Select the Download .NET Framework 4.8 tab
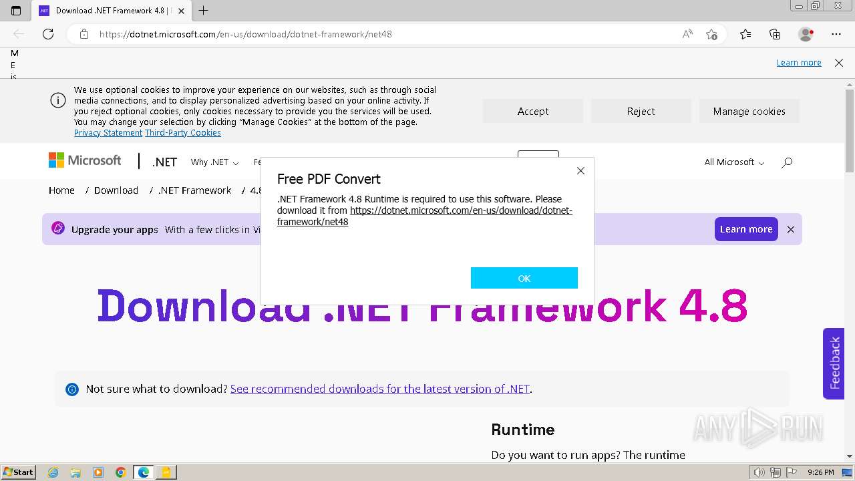The image size is (855, 481). click(111, 11)
